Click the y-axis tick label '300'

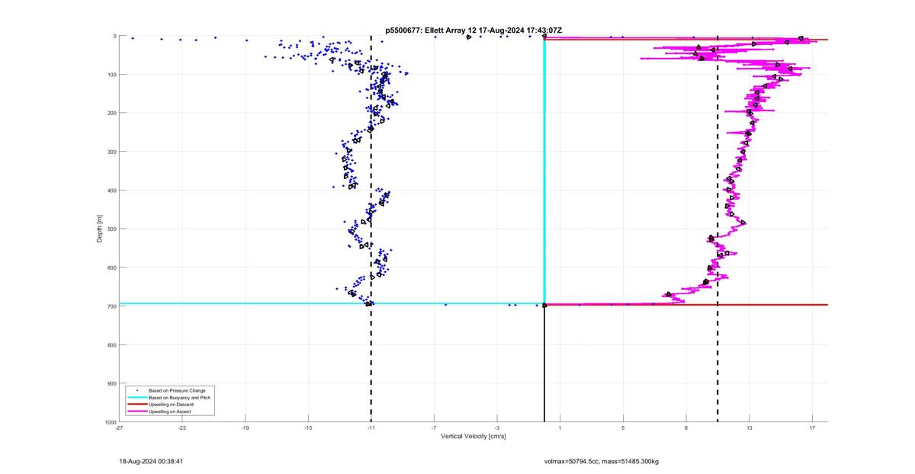click(x=111, y=152)
